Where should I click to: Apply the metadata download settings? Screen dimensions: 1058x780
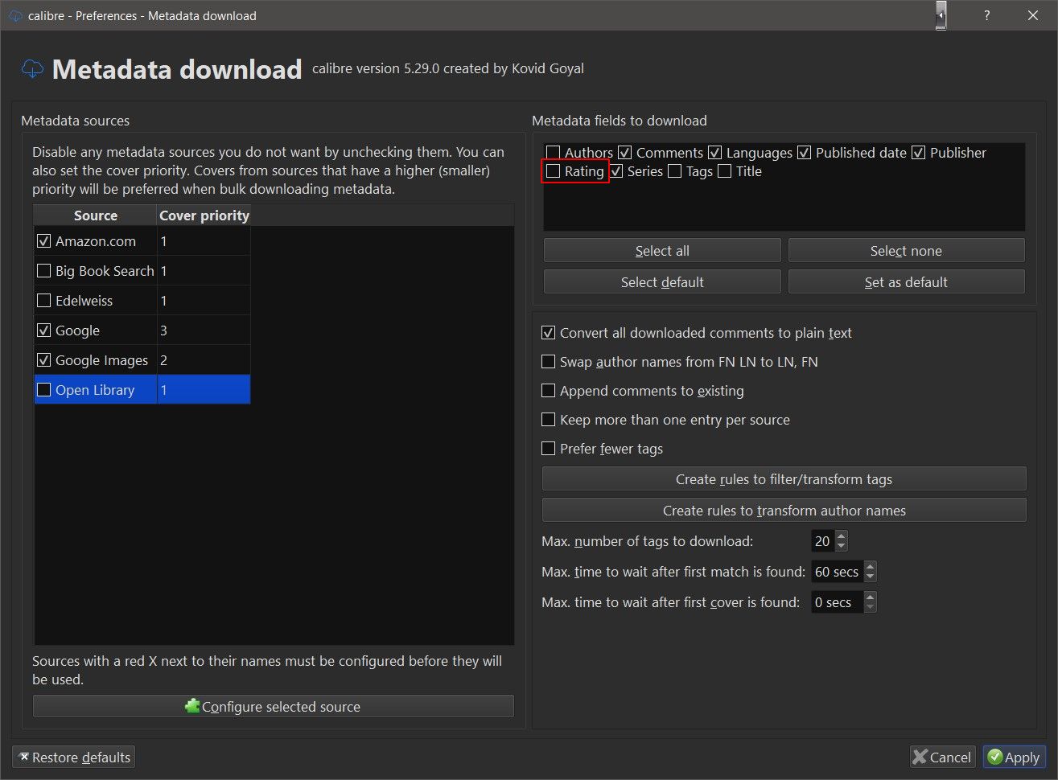coord(1014,757)
